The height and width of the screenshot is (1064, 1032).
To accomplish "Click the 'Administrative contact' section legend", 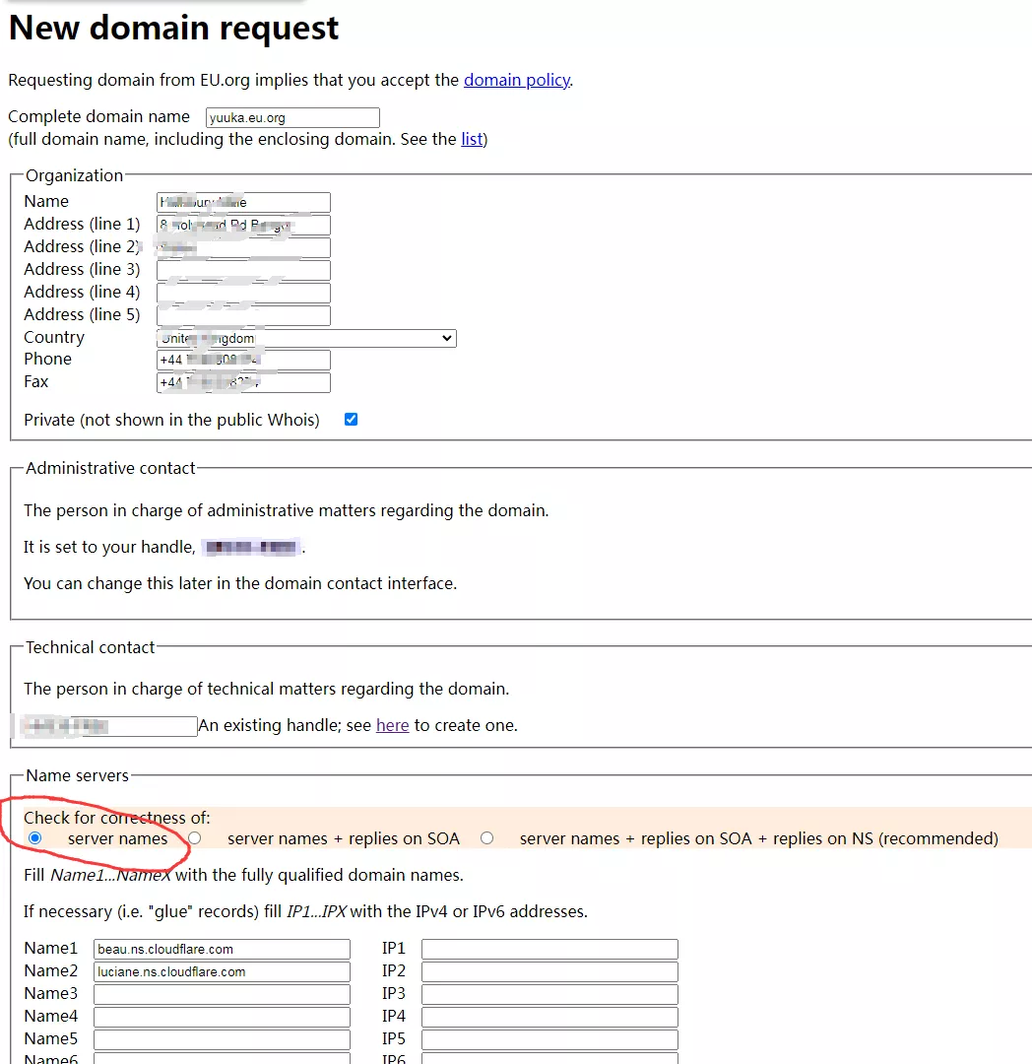I will point(110,468).
